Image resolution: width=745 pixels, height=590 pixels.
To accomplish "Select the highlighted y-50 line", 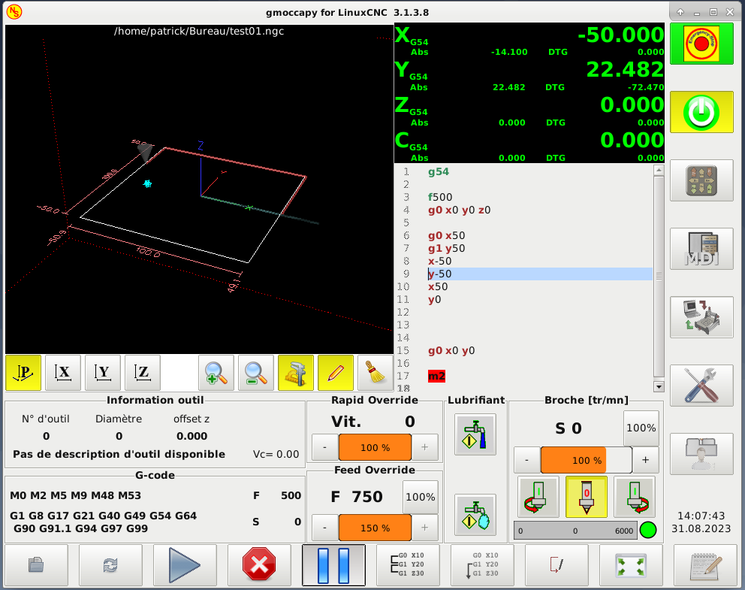I will pos(540,274).
